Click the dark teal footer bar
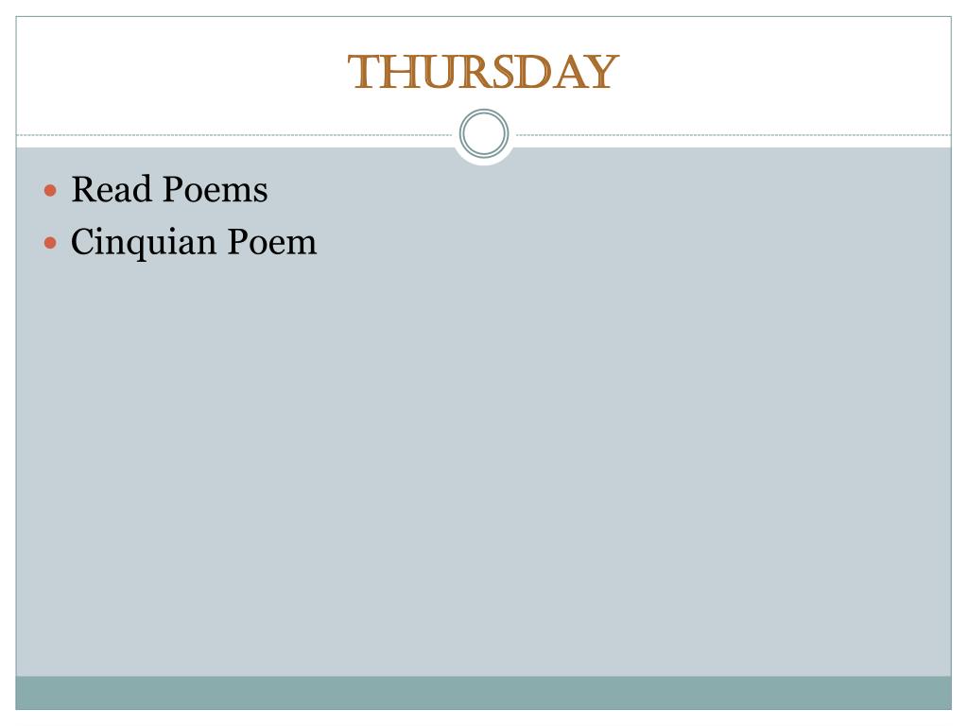Screen dimensions: 968x726 pyautogui.click(x=484, y=692)
